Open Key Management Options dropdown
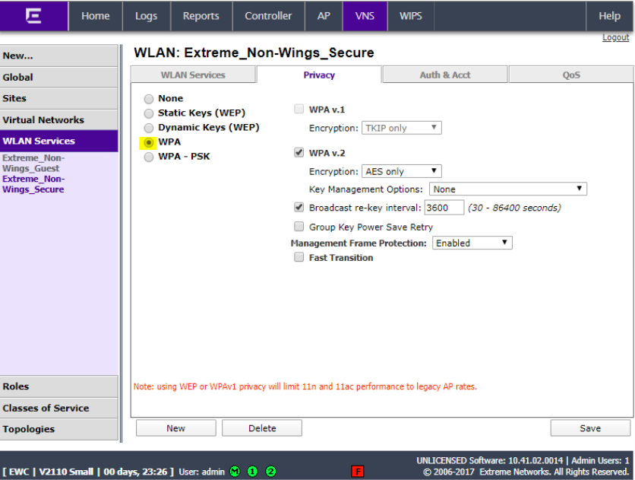 click(508, 189)
